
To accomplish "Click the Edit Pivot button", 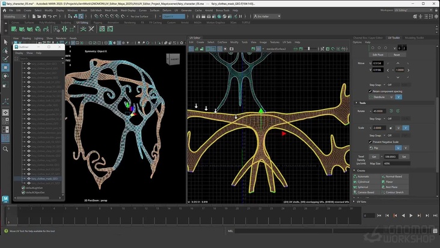I will 377,55.
